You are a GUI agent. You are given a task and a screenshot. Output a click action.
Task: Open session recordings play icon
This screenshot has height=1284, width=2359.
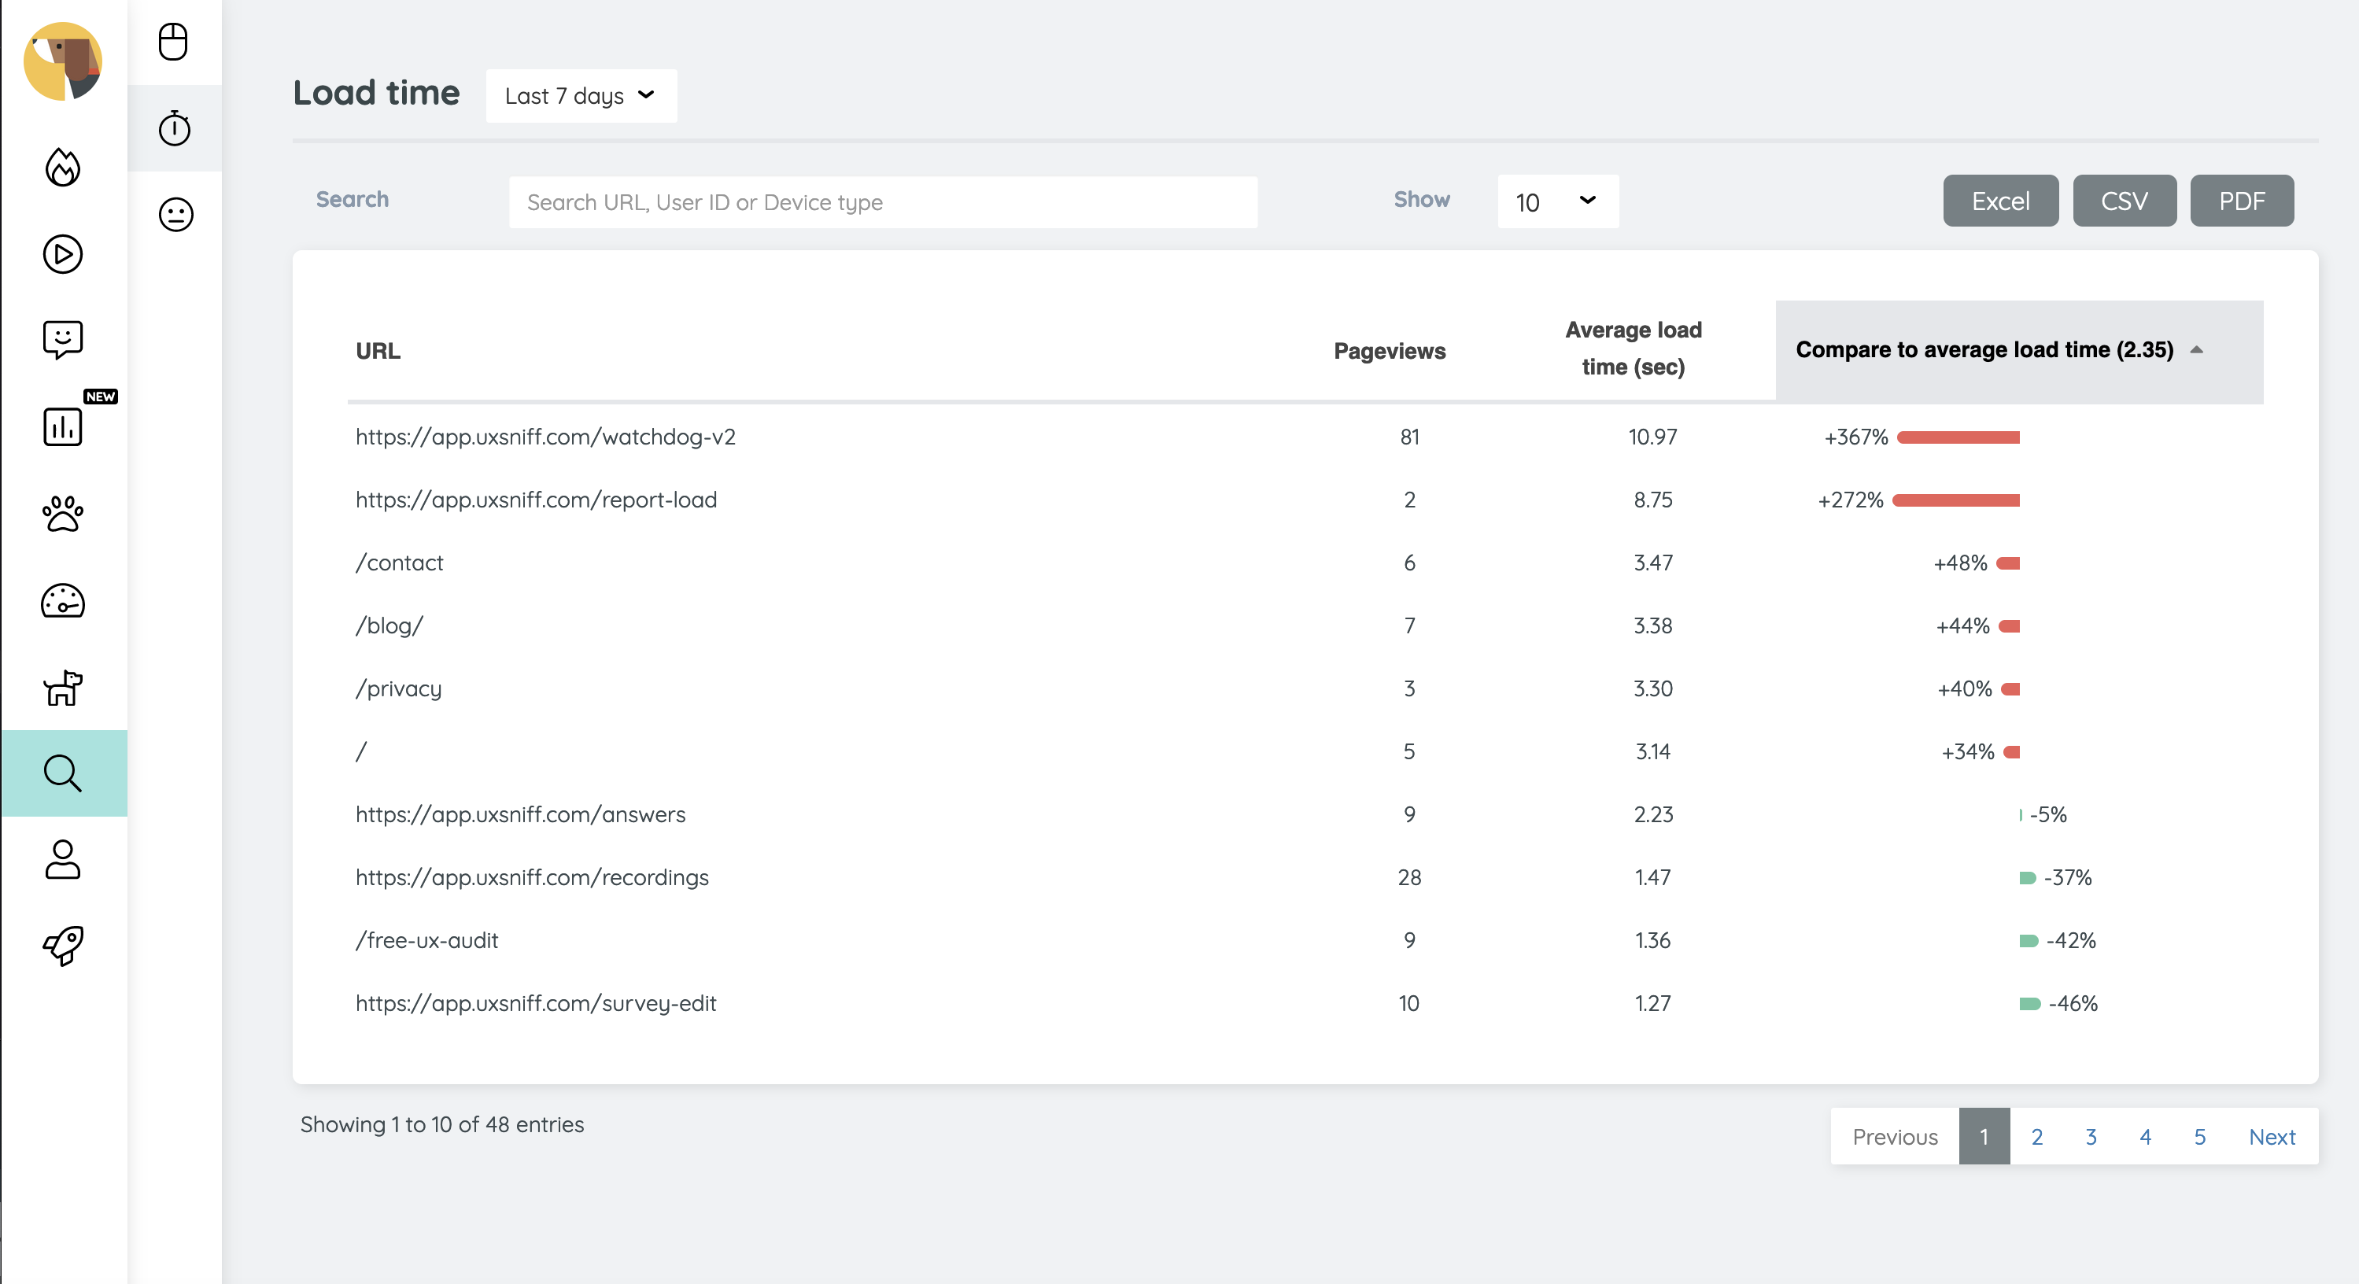62,253
